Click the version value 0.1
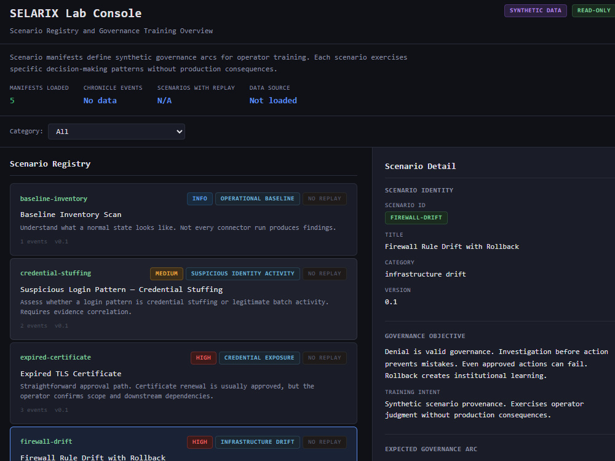615x461 pixels. 391,302
